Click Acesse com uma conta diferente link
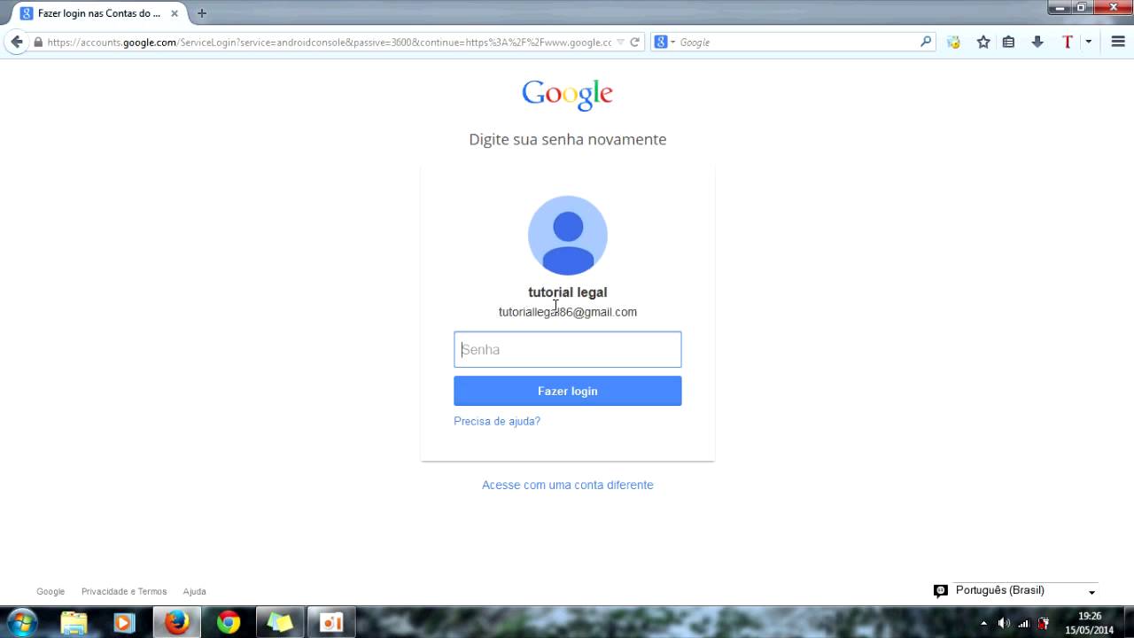The height and width of the screenshot is (638, 1134). tap(568, 485)
